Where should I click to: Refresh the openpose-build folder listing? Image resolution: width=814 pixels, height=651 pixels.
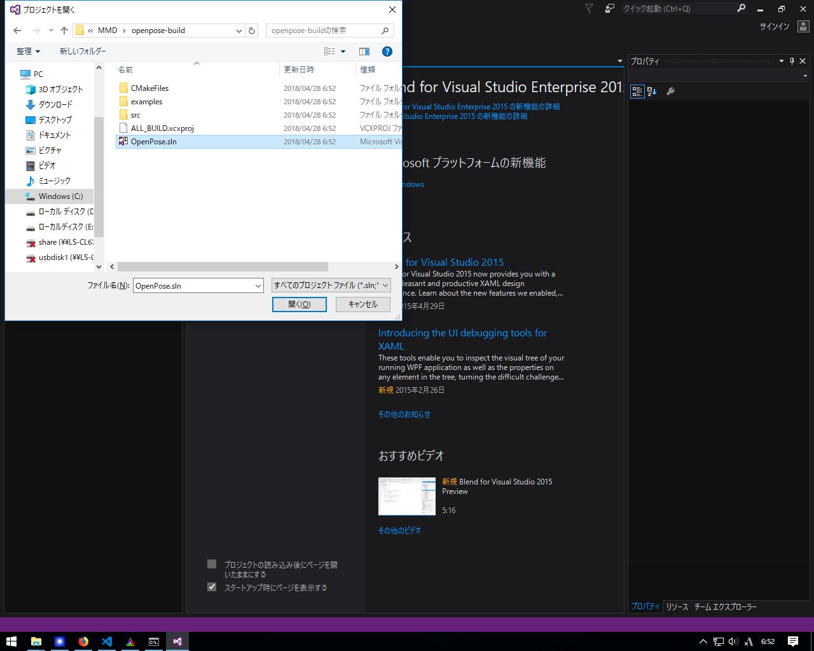point(252,30)
